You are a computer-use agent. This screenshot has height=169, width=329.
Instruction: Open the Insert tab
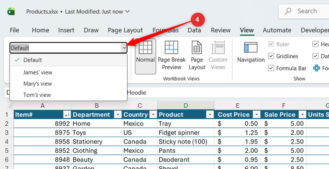coord(66,30)
